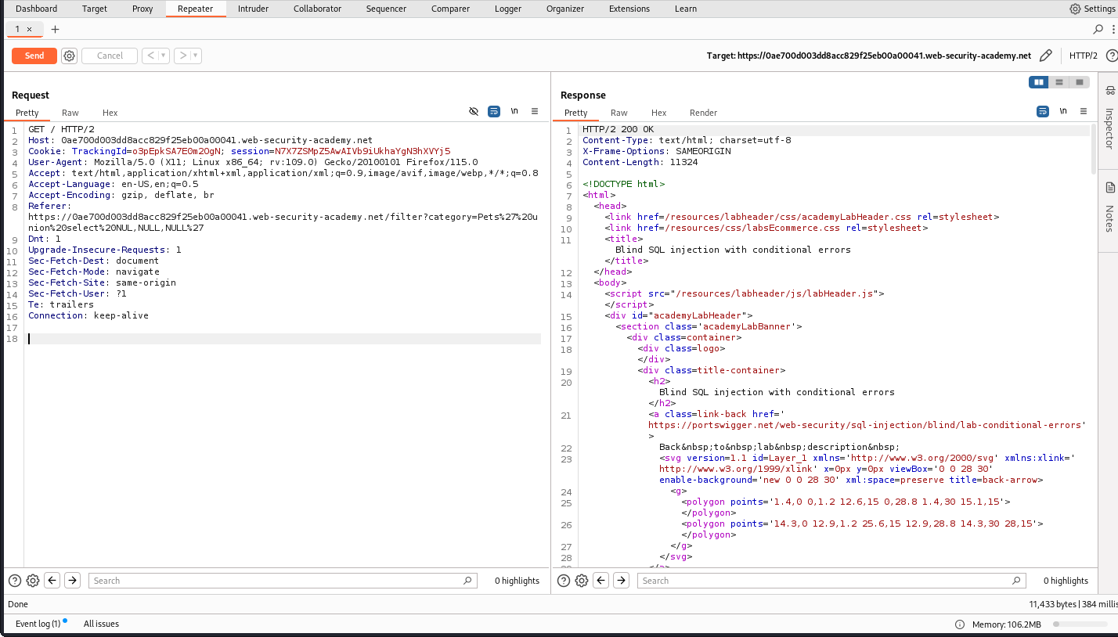Viewport: 1118px width, 637px height.
Task: Toggle hide non-printable characters in Request
Action: [x=474, y=112]
